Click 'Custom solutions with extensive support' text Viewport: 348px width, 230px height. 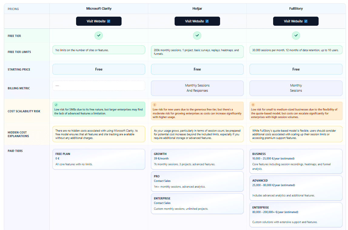point(285,222)
